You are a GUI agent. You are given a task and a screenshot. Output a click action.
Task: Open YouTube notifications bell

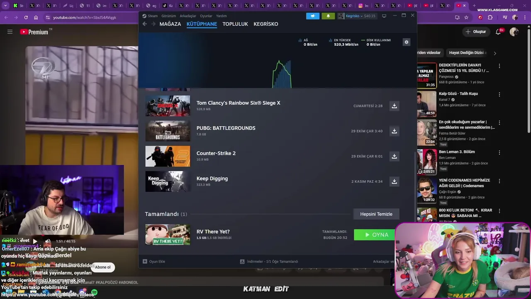tap(499, 32)
